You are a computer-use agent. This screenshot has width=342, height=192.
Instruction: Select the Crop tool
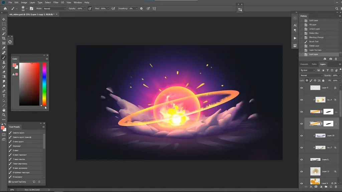tap(4, 38)
